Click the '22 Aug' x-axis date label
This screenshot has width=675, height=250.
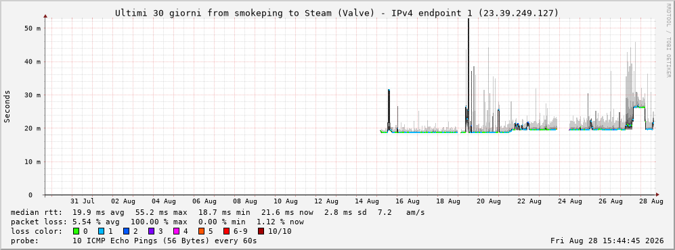pyautogui.click(x=529, y=201)
